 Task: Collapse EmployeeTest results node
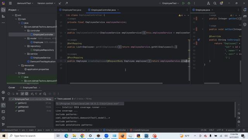[10, 99]
